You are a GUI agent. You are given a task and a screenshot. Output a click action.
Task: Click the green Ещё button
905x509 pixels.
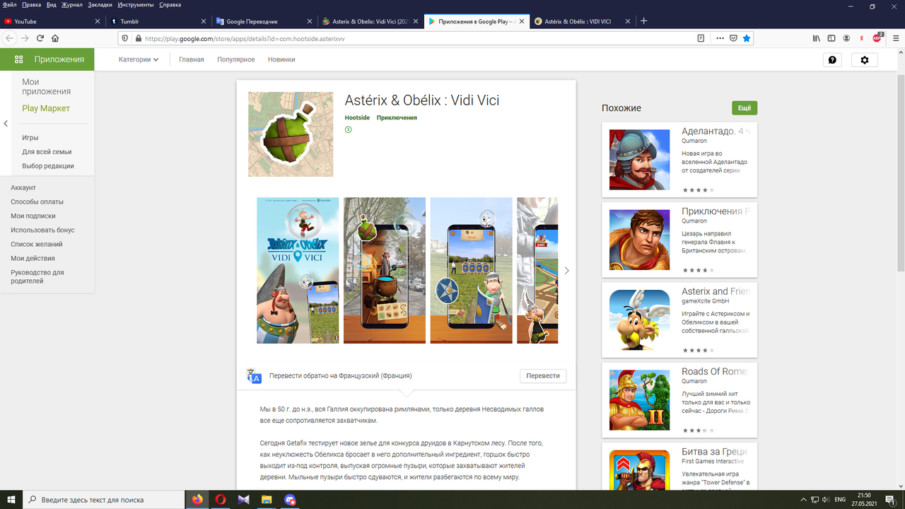(x=745, y=108)
